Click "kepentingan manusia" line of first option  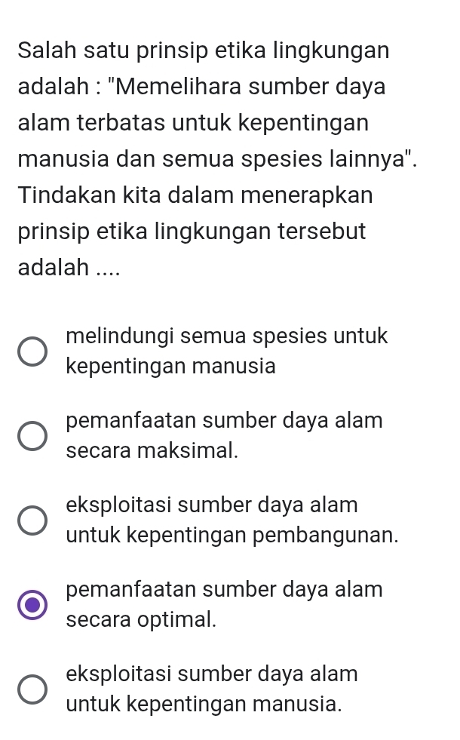point(170,366)
